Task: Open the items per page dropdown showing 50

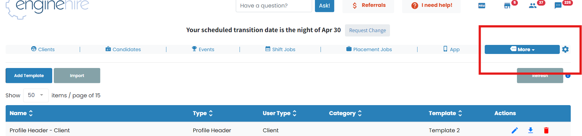Action: 36,95
